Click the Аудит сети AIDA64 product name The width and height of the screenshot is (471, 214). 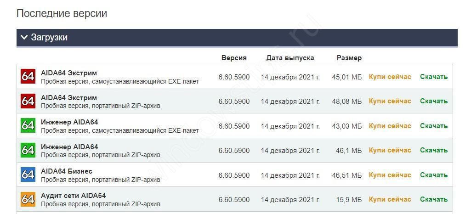[x=73, y=196]
